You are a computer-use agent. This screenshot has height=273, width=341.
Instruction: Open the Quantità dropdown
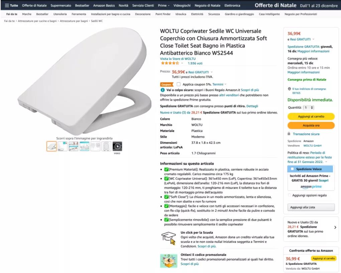[x=309, y=108]
